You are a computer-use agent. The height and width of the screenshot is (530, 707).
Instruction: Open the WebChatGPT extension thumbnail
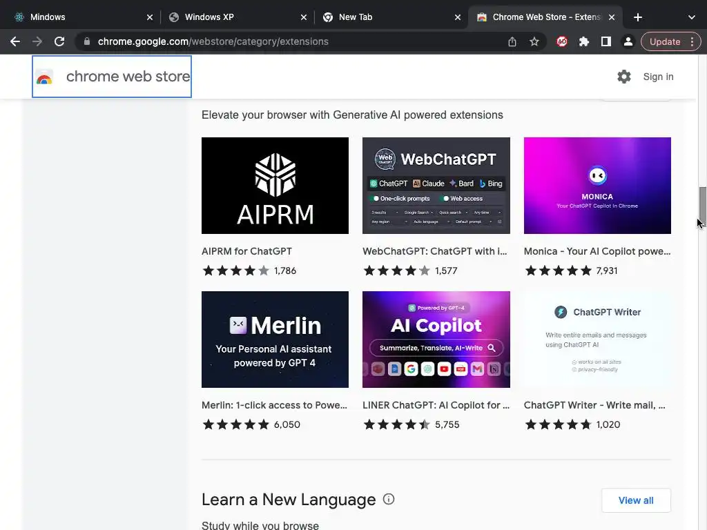coord(436,186)
